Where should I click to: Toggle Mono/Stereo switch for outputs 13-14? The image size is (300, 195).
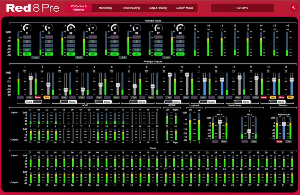[242, 102]
